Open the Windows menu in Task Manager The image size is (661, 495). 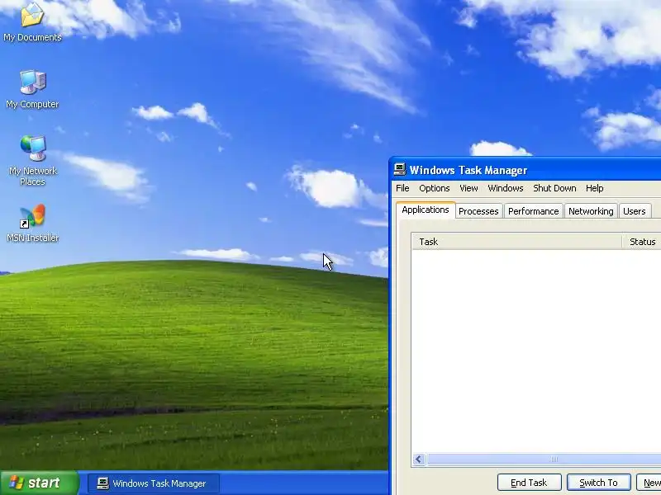506,188
